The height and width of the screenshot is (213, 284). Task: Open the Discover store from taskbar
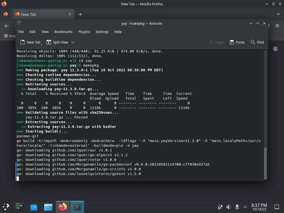coord(34,207)
